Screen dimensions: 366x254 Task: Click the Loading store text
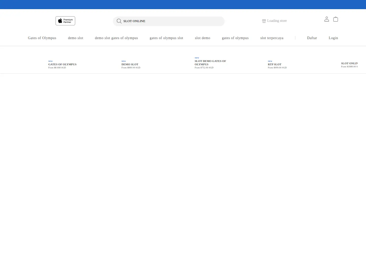coord(277,21)
